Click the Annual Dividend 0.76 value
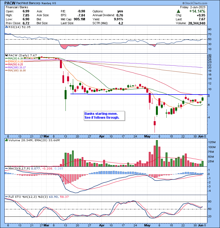Image resolution: width=220 pixels, height=228 pixels. pyautogui.click(x=120, y=15)
